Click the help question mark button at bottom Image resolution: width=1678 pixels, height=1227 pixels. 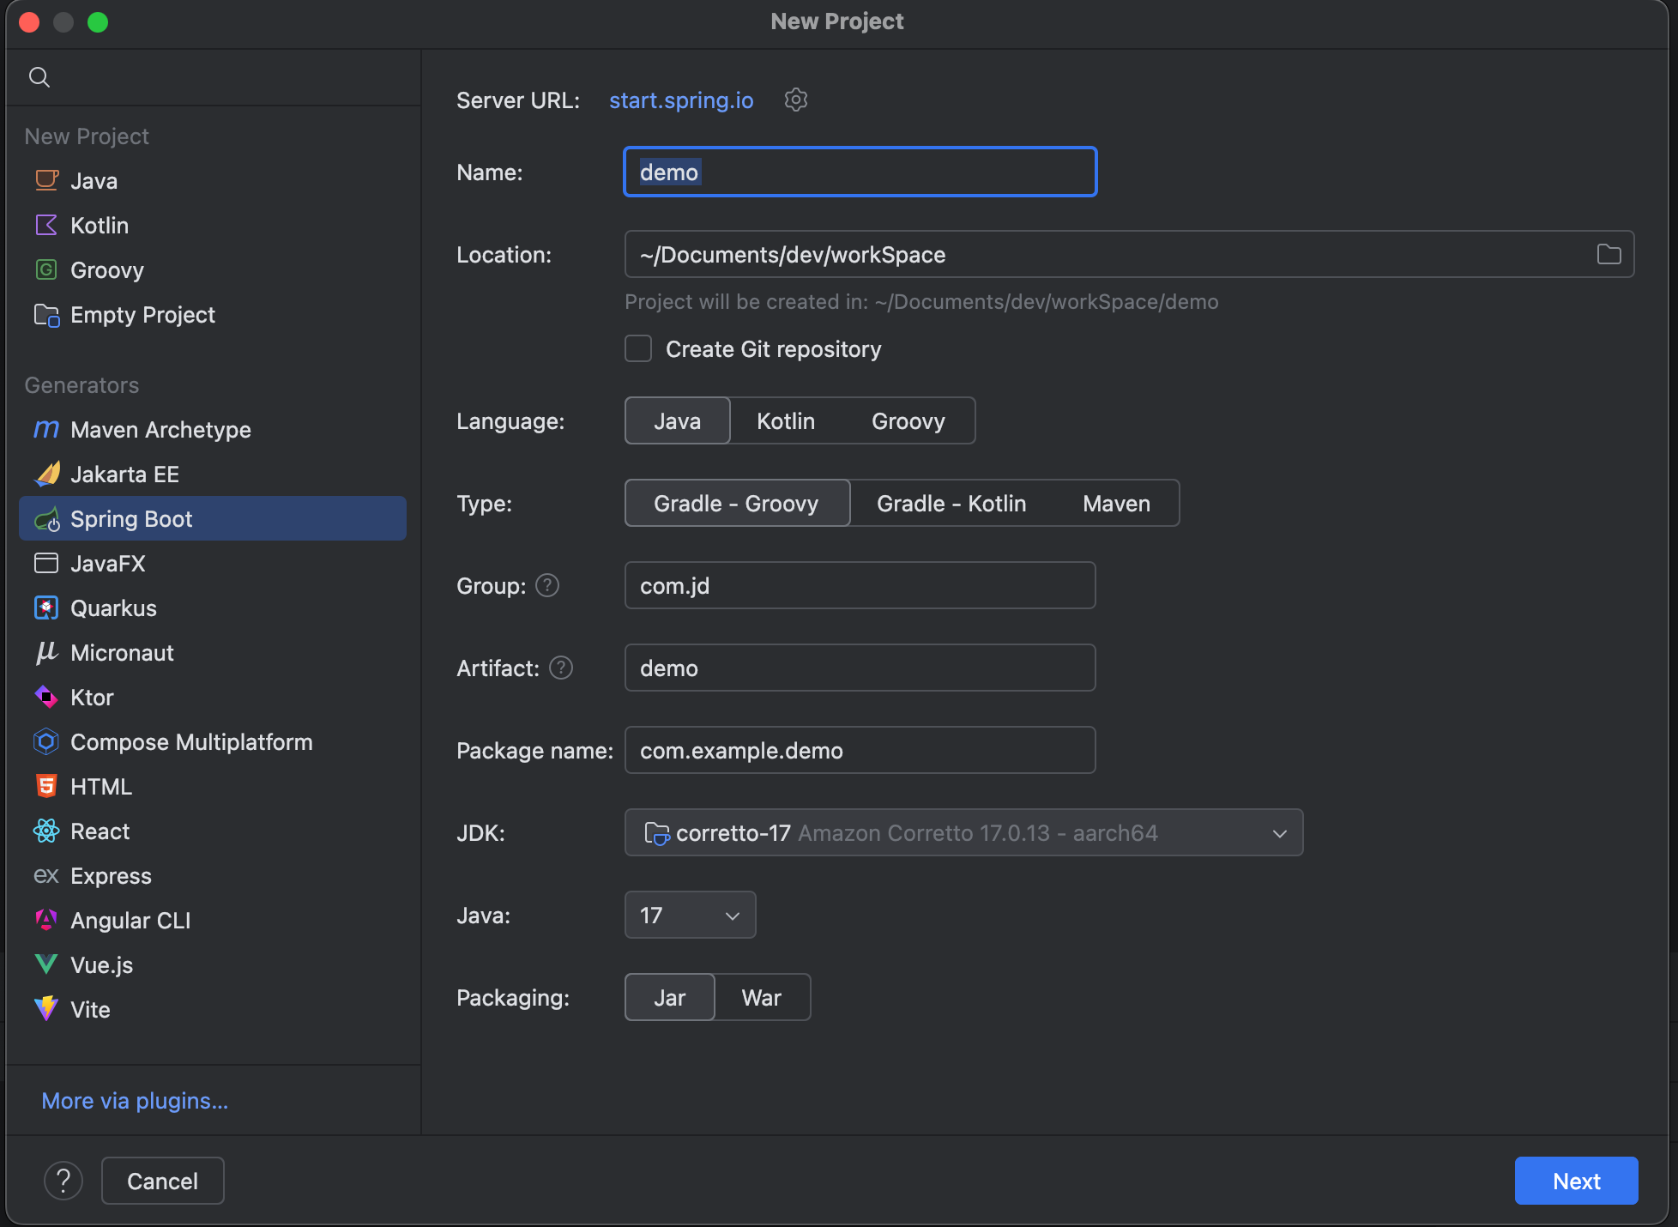pos(63,1181)
